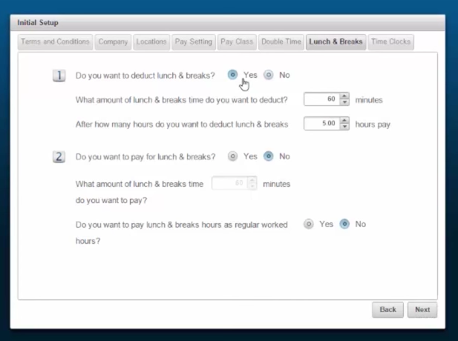Open the Time Clocks tab

point(390,42)
